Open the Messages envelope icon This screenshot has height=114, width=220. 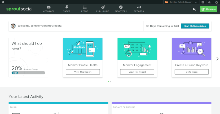[49, 7]
